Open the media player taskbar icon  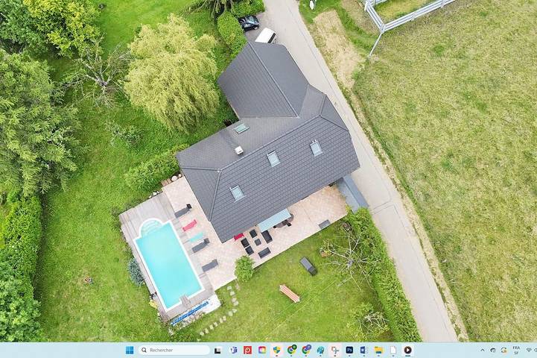coord(407,350)
